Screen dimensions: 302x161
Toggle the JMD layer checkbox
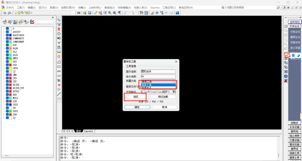point(7,75)
